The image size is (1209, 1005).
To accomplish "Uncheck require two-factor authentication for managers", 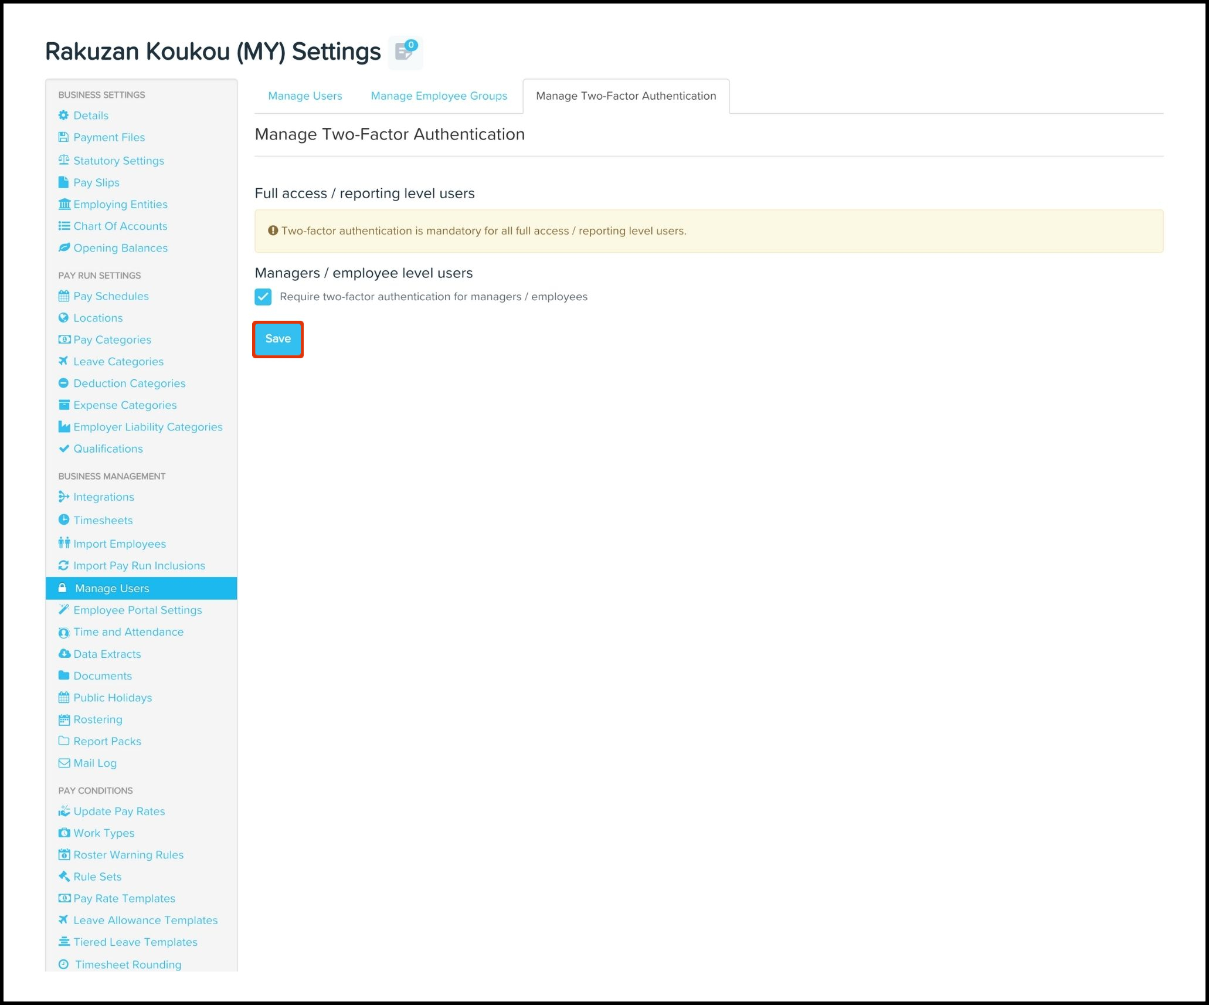I will click(263, 297).
